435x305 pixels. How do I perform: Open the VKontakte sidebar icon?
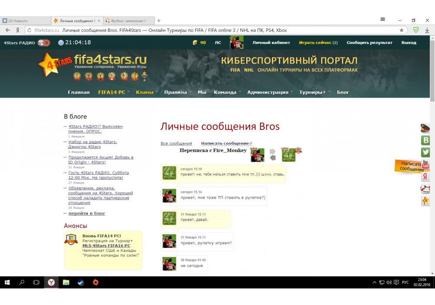pos(425,140)
